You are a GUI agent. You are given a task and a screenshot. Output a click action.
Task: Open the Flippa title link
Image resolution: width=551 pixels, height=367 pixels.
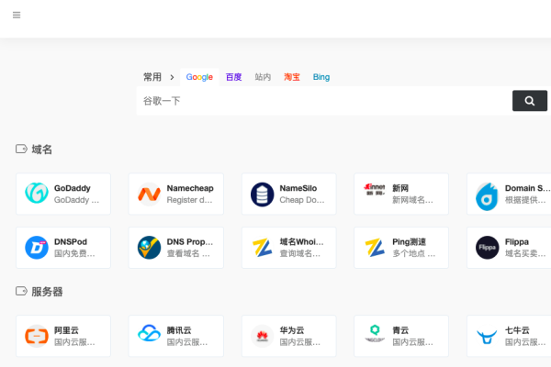516,242
